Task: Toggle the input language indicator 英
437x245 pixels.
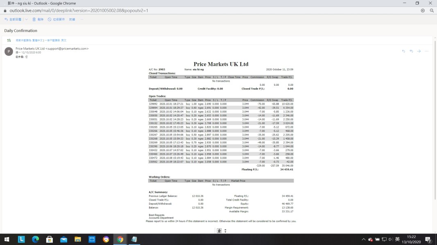Action: point(397,239)
